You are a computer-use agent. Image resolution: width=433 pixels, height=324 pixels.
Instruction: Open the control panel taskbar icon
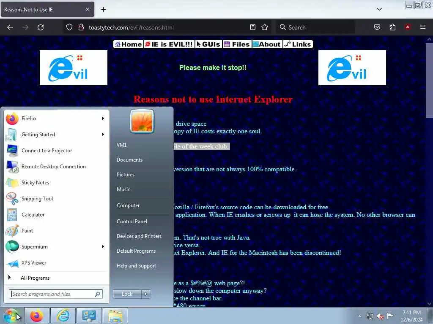[89, 316]
